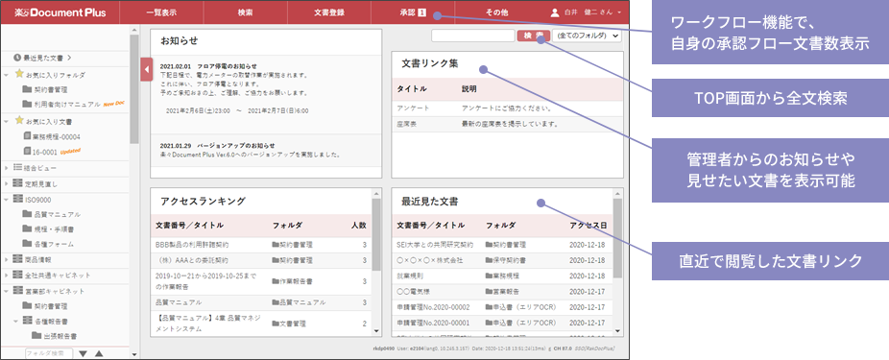Open the 利用者向けマニュアル folder
The image size is (889, 360).
pos(67,105)
